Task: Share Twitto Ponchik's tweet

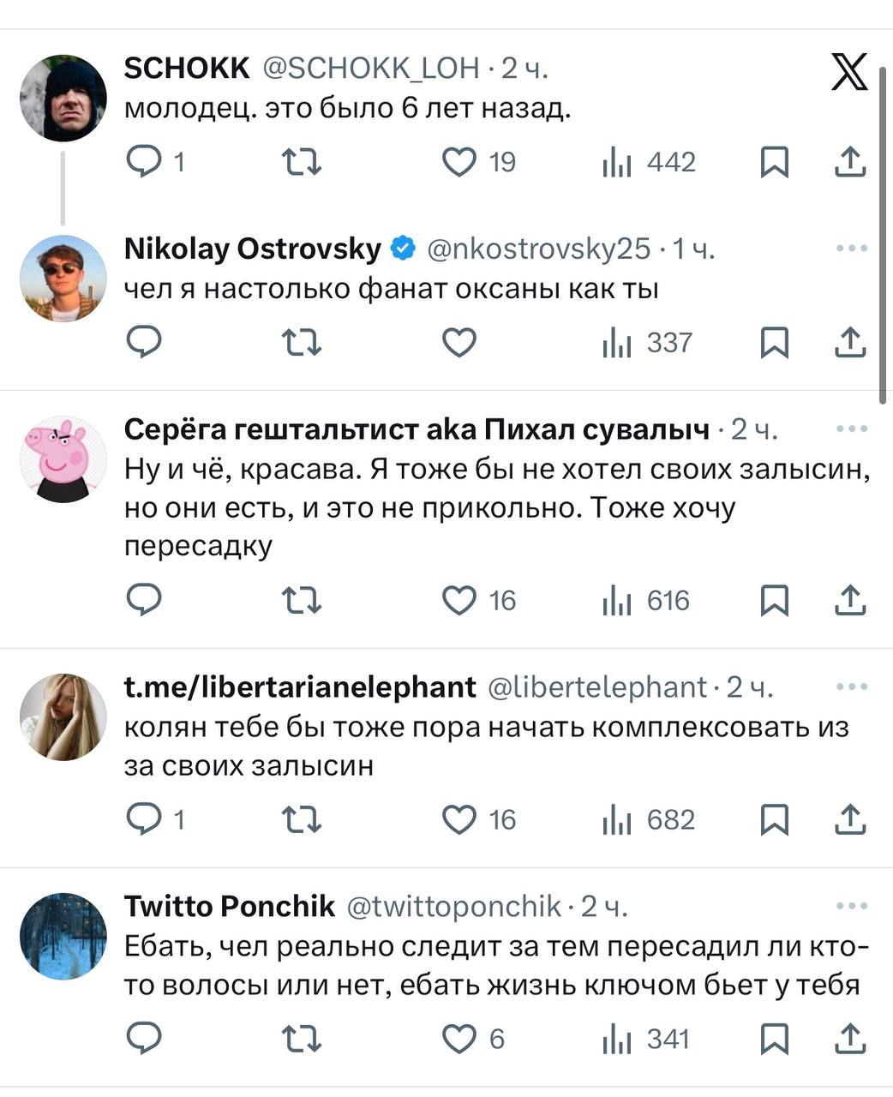Action: (x=850, y=1039)
